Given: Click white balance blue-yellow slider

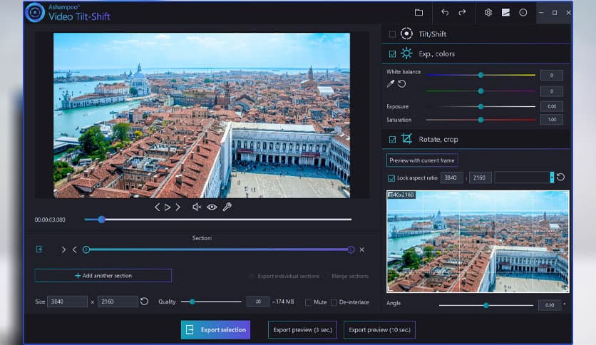Looking at the screenshot, I should [x=481, y=76].
